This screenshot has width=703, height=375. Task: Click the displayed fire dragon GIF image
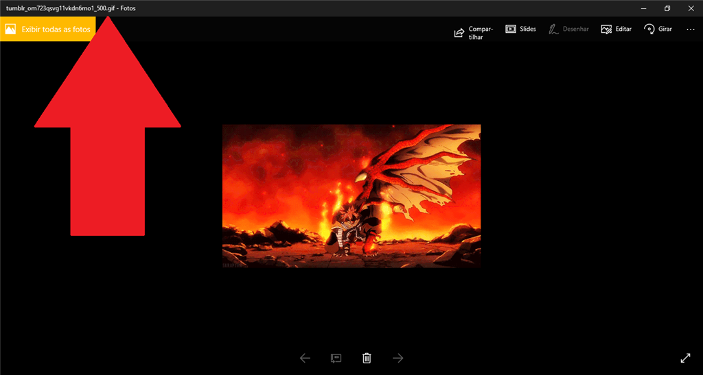click(351, 196)
